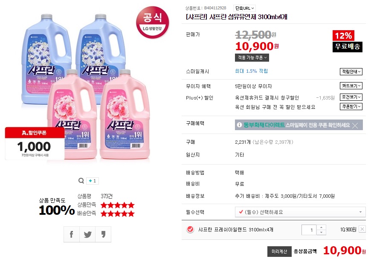
Task: Close the 동부화재 다이렉트 banner
Action: pyautogui.click(x=355, y=125)
